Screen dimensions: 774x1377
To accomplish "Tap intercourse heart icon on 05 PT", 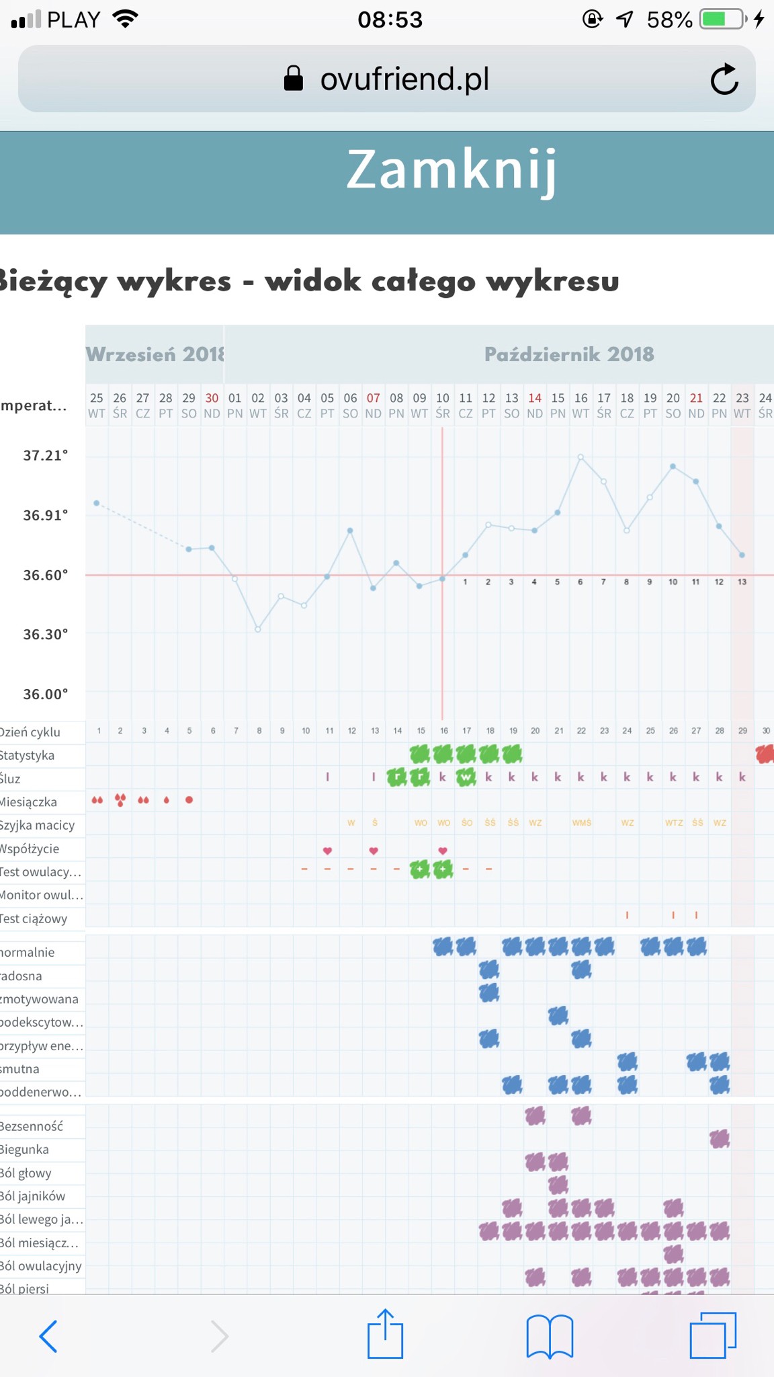I will pos(327,851).
